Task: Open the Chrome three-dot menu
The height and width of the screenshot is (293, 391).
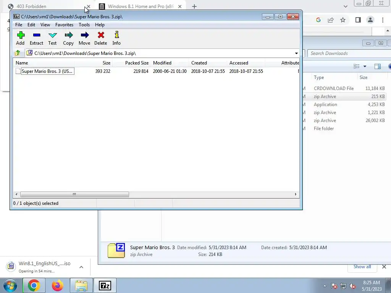Action: [x=383, y=20]
